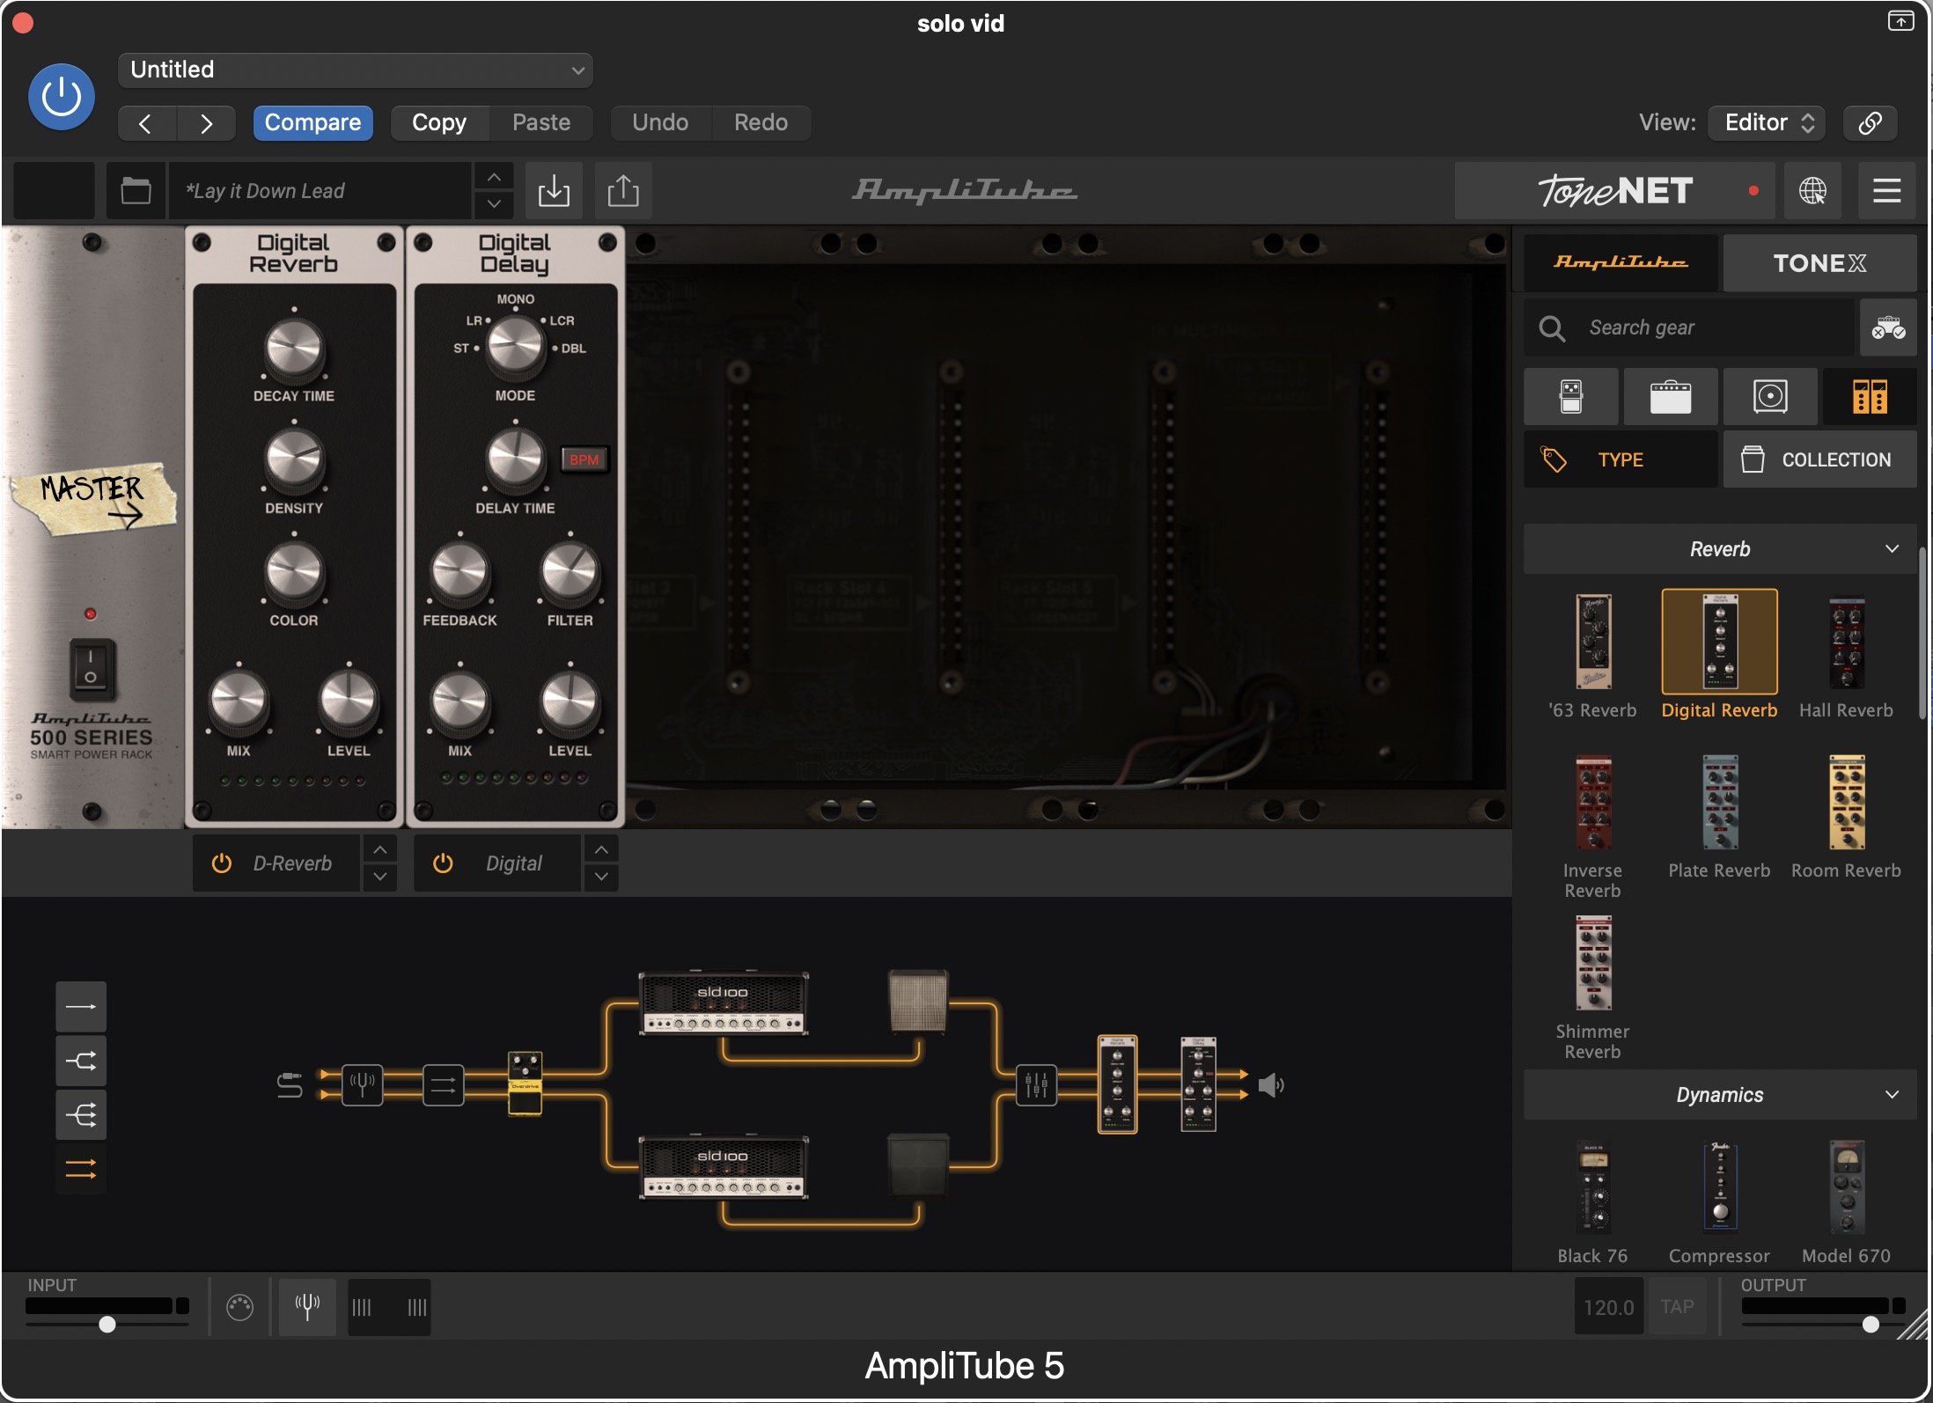Click the Compare button
This screenshot has width=1933, height=1403.
tap(312, 122)
